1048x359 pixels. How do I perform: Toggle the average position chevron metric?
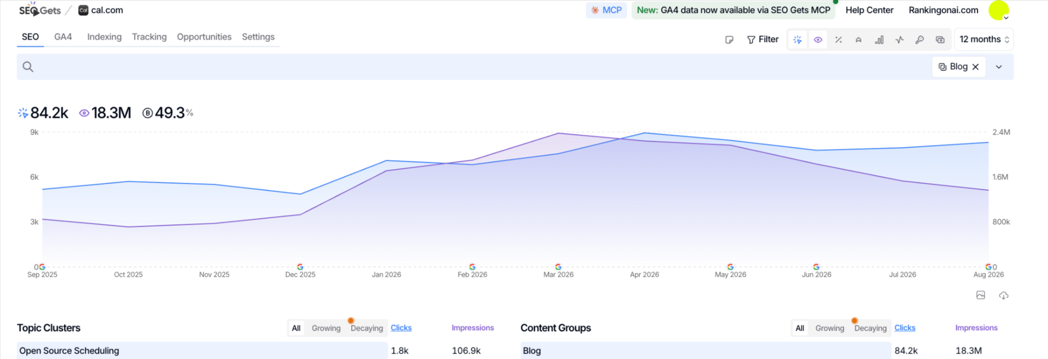point(858,40)
